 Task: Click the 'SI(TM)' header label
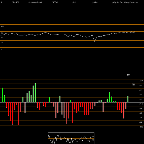pos(55,2)
